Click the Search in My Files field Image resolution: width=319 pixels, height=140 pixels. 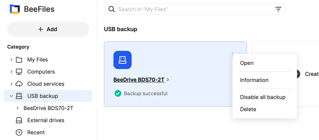click(195, 9)
